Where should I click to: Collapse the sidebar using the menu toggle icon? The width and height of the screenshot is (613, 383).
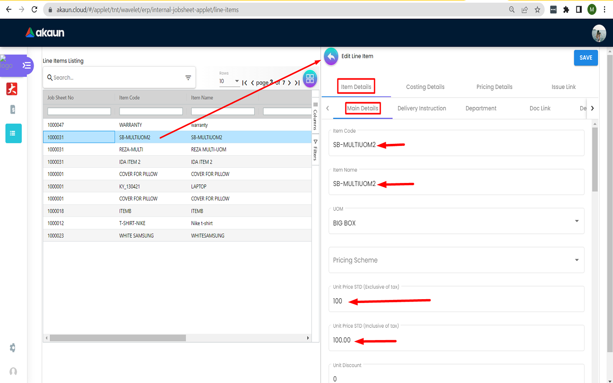26,66
